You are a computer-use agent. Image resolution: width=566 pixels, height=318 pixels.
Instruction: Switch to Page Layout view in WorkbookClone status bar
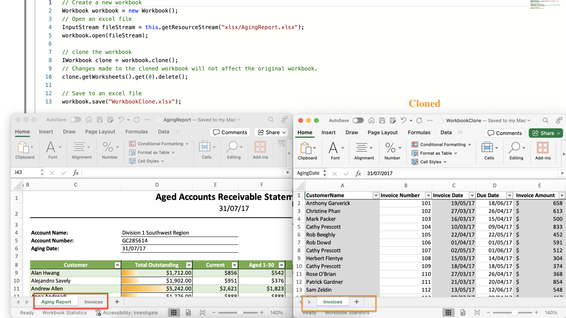[463, 313]
